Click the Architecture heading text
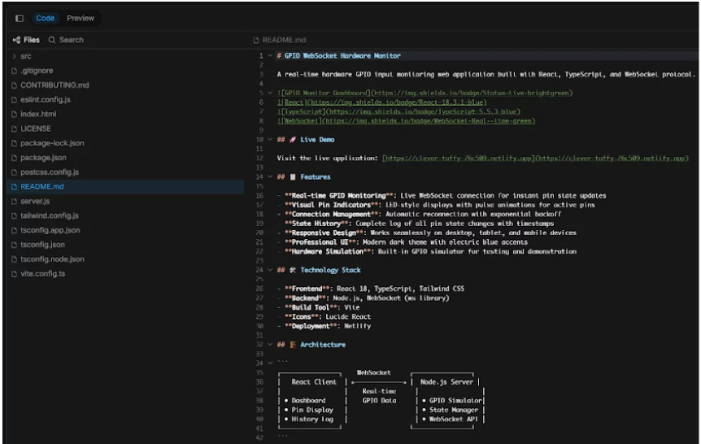Viewport: 701px width, 444px height. (323, 345)
